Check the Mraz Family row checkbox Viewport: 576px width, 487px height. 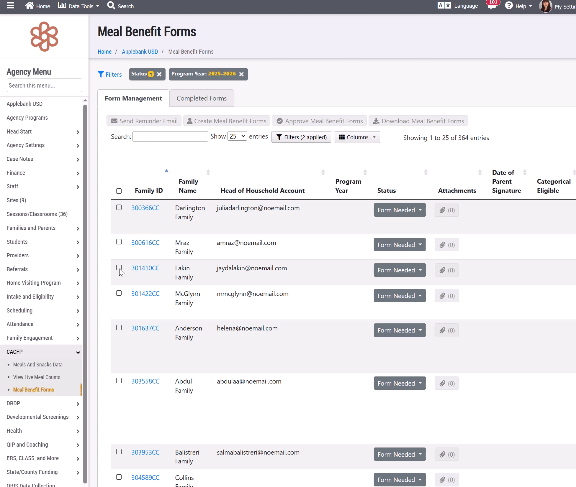(119, 242)
